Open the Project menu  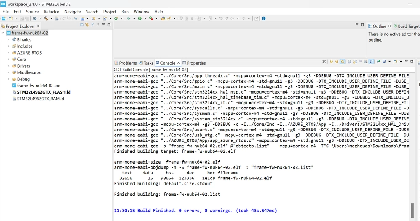coord(110,12)
